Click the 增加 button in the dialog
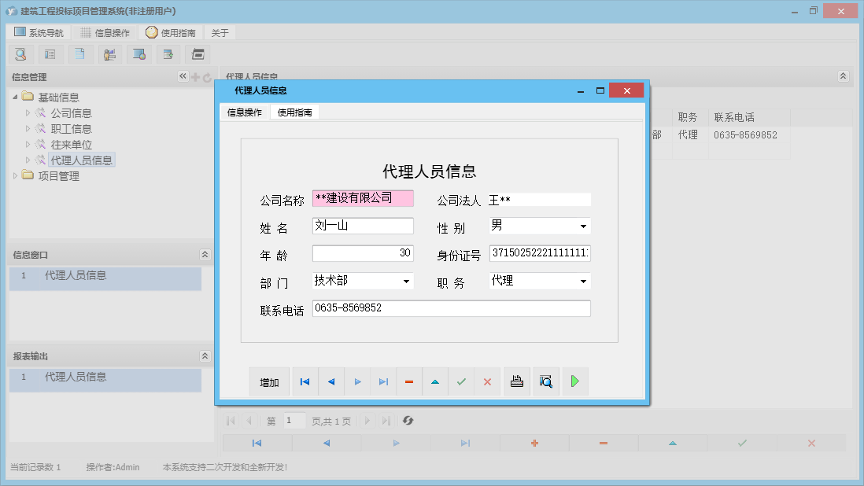 [x=270, y=381]
